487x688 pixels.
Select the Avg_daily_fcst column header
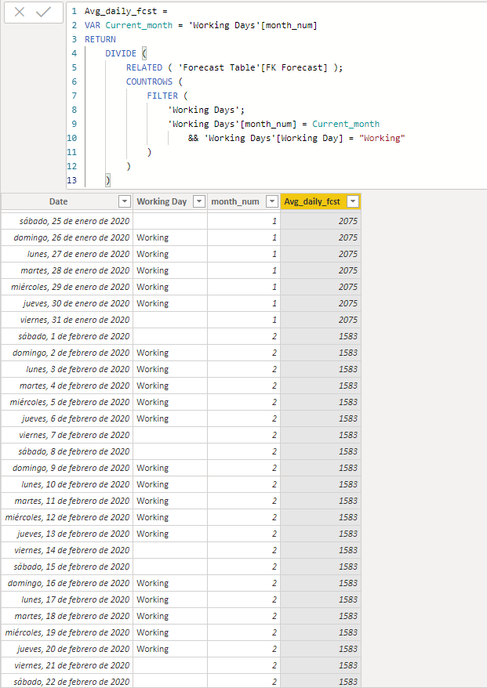pos(321,201)
